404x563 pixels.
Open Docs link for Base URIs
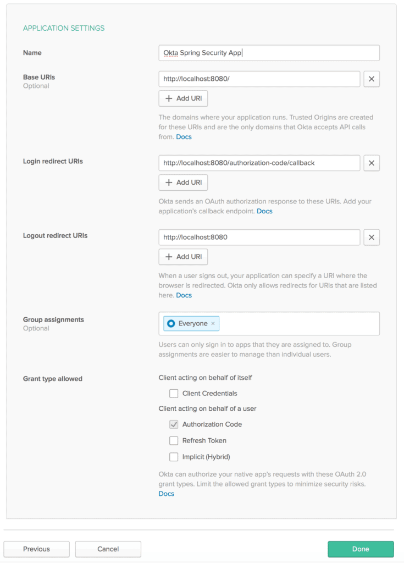[x=184, y=137]
